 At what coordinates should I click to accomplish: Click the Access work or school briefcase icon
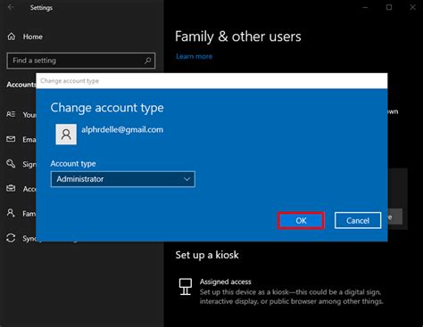(11, 188)
